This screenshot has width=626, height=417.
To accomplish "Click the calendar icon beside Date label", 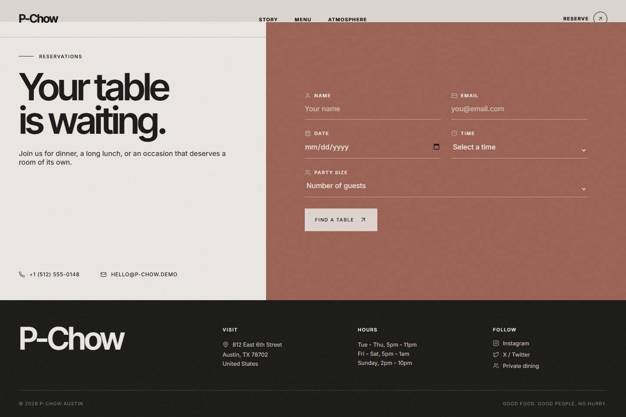I will tap(308, 133).
